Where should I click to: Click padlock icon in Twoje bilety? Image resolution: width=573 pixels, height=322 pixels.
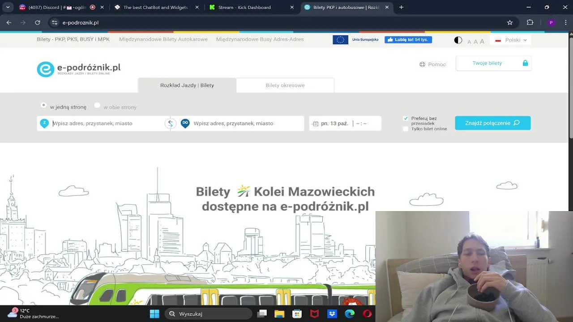[x=525, y=63]
